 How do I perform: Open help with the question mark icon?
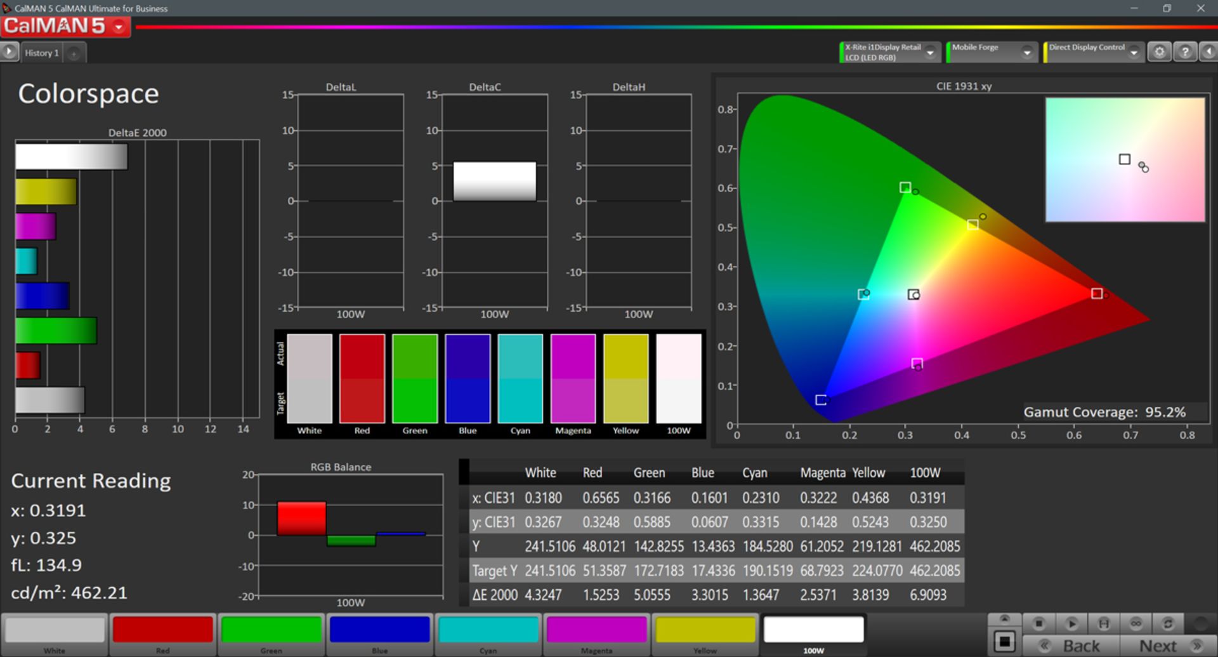coord(1184,52)
